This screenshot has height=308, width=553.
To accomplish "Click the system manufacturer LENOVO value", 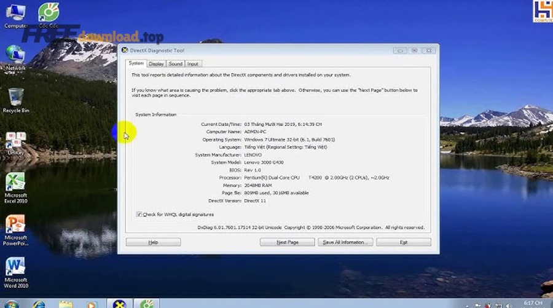I will click(253, 155).
